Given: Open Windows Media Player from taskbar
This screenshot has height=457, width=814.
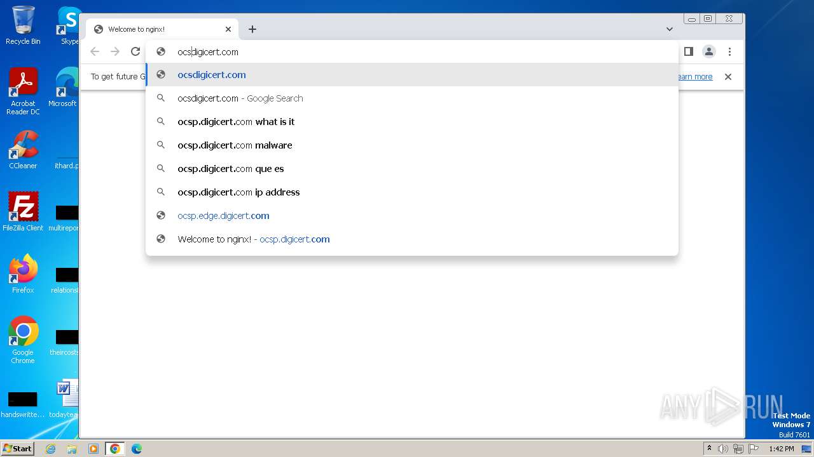Looking at the screenshot, I should [93, 449].
